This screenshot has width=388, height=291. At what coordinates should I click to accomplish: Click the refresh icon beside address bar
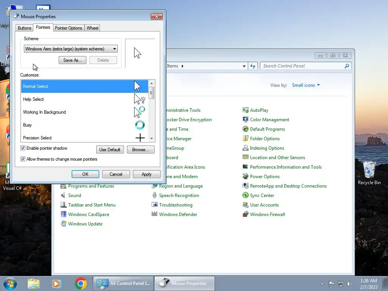tap(253, 66)
